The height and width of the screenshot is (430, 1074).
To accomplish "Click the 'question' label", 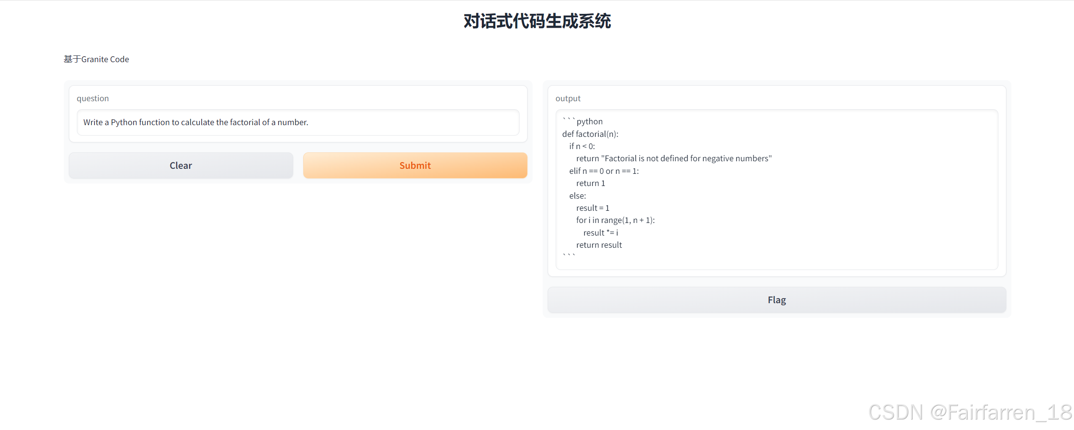I will (93, 98).
